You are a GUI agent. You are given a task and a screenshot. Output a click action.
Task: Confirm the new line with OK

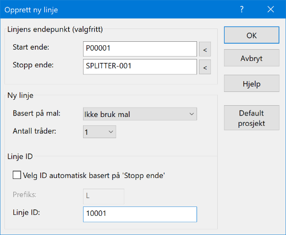252,35
